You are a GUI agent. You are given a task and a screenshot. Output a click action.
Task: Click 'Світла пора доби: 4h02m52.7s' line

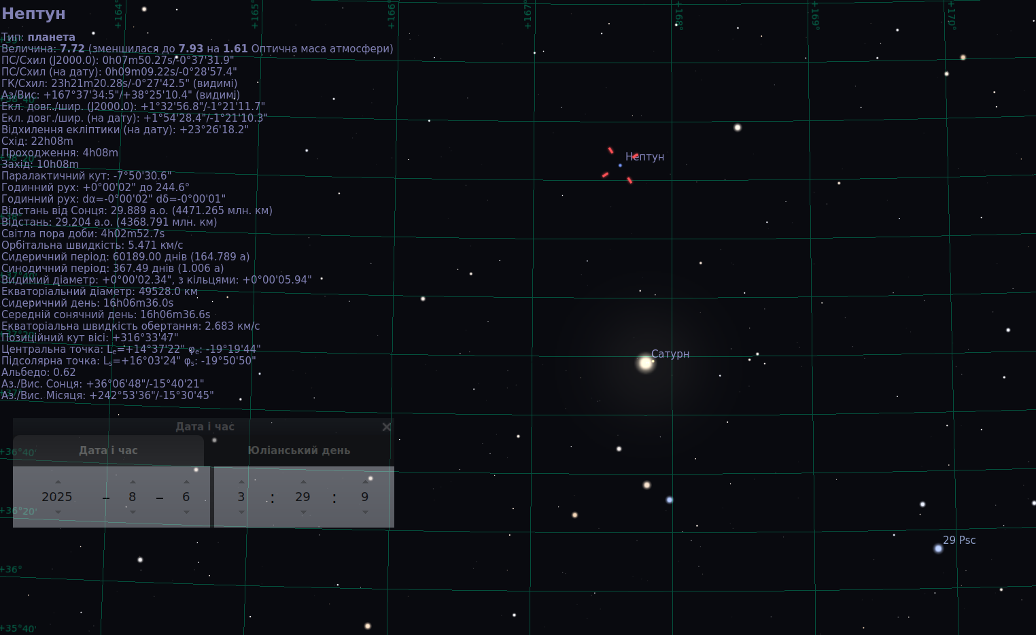(x=83, y=233)
